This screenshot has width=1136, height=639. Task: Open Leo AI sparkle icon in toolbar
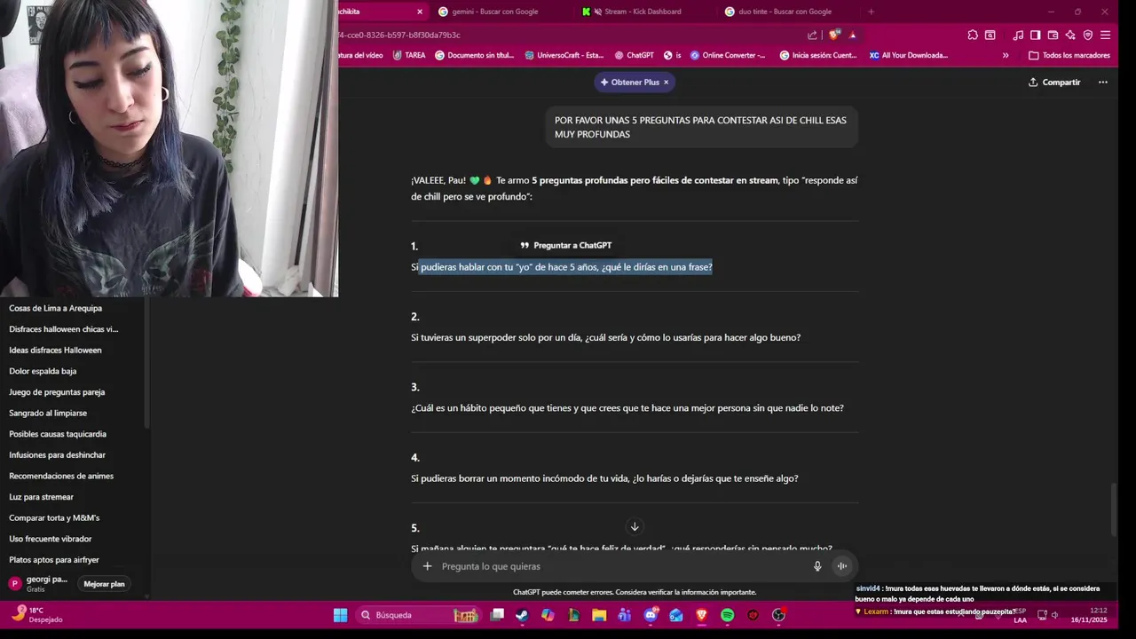tap(1070, 35)
